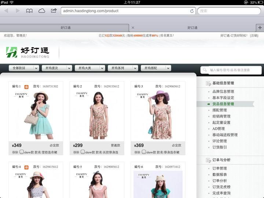The width and height of the screenshot is (264, 198).
Task: Click the 订单与分析 section header
Action: [221, 160]
